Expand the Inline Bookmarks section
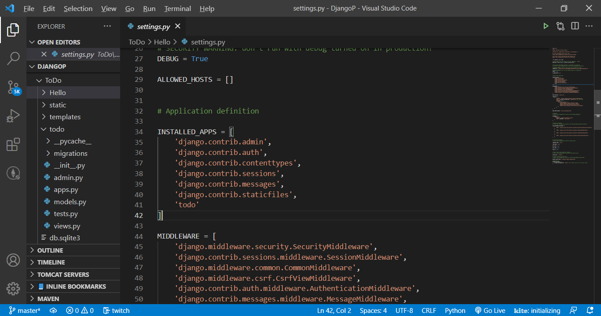This screenshot has width=601, height=316. point(73,286)
